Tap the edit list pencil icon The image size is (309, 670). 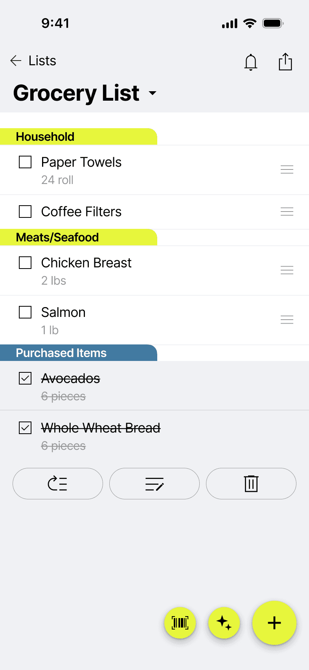154,484
